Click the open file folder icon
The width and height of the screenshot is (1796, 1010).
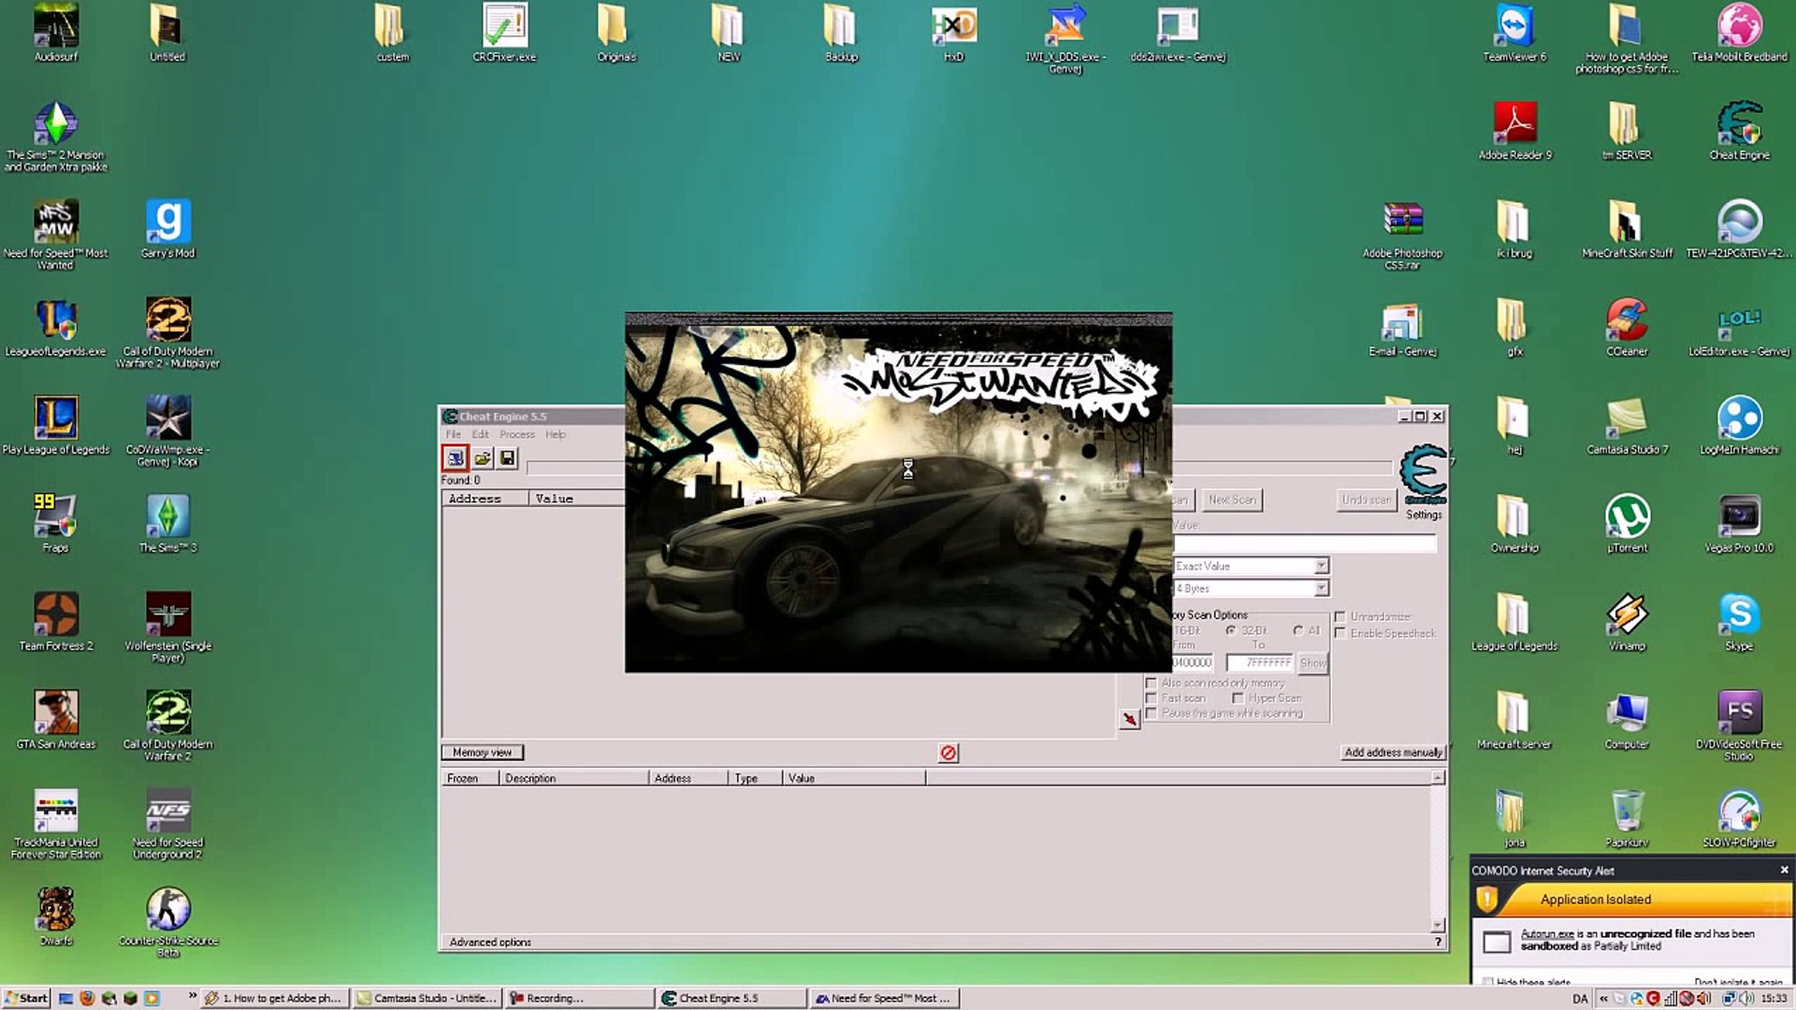482,458
